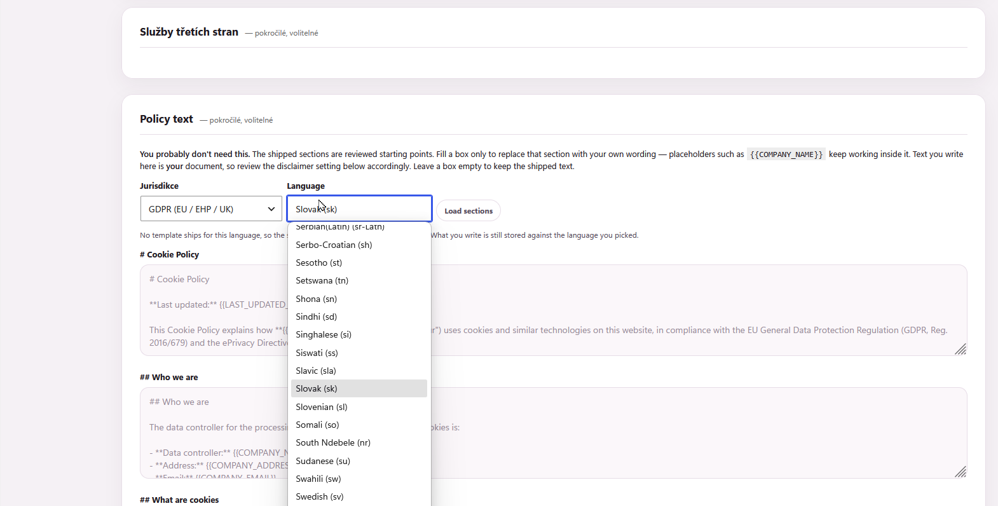The height and width of the screenshot is (506, 998).
Task: Click the '## Who we are' label above the textarea
Action: tap(168, 377)
